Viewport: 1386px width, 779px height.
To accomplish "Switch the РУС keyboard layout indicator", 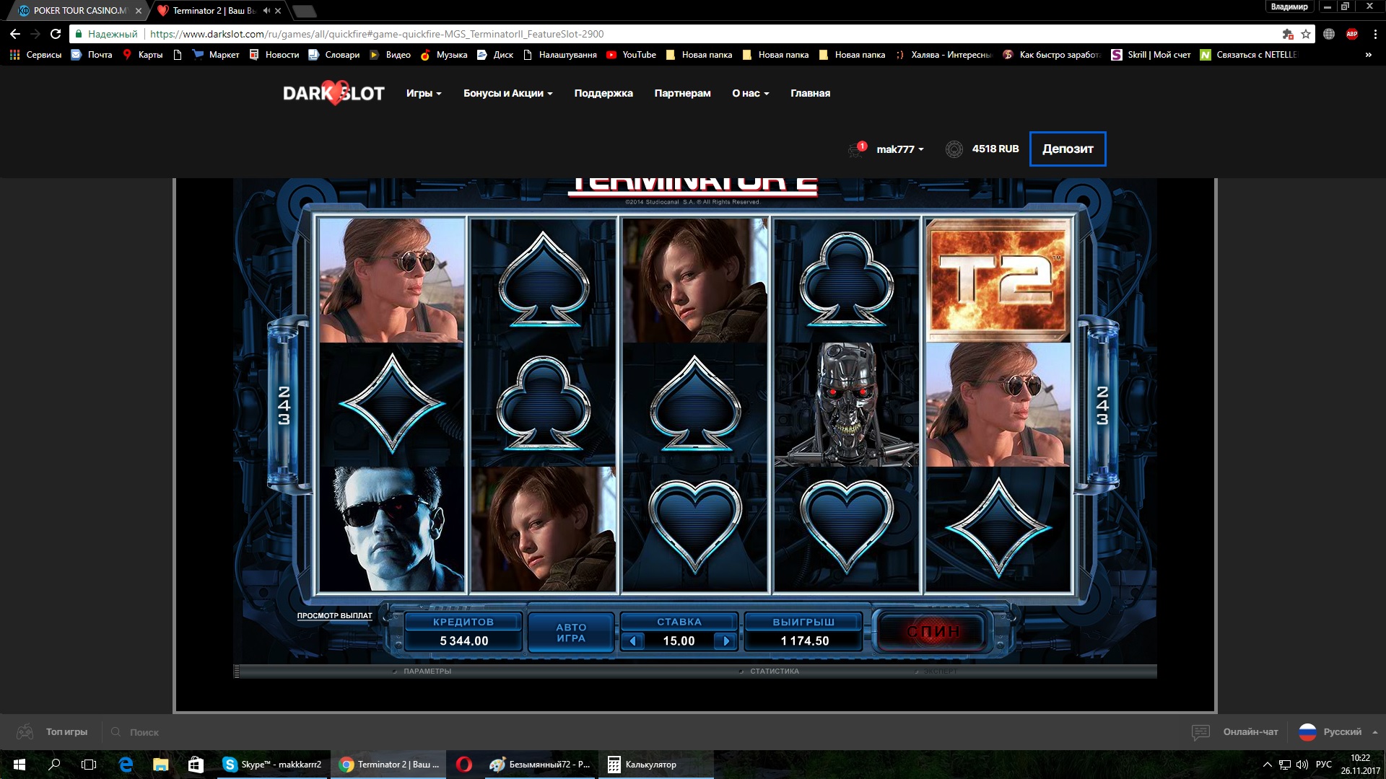I will pyautogui.click(x=1324, y=765).
